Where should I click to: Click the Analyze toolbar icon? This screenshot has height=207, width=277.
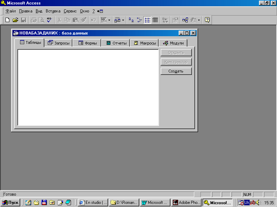coord(117,20)
